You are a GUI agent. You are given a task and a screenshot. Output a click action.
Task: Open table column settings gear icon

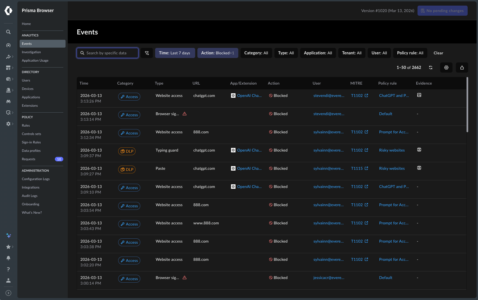pos(446,68)
